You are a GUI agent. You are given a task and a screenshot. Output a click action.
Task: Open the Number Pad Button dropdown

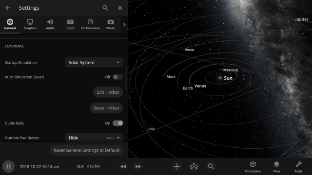[94, 138]
